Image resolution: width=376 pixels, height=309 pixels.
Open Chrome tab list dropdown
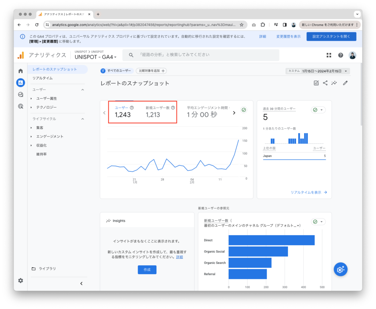click(357, 14)
